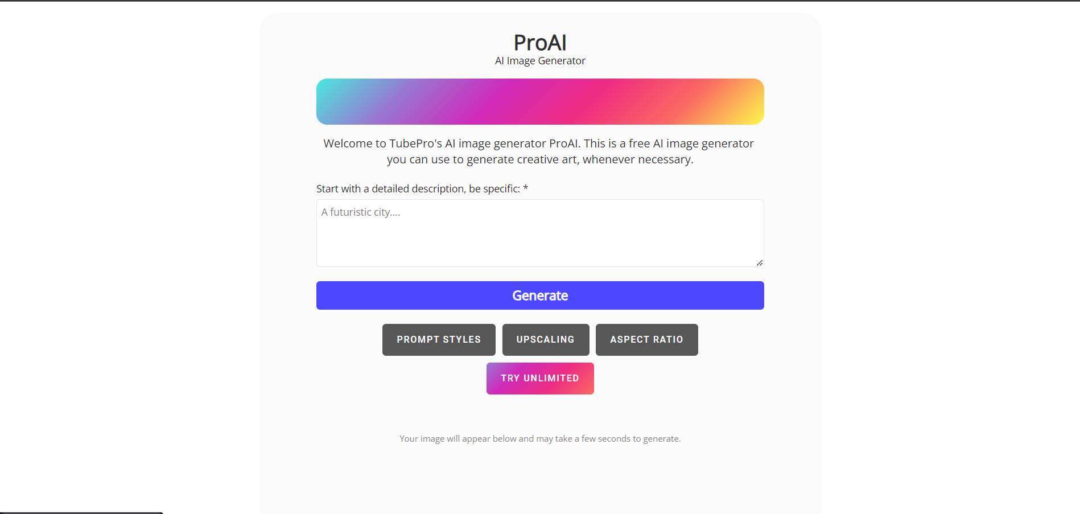Click the TubePro welcome message text

(x=539, y=151)
